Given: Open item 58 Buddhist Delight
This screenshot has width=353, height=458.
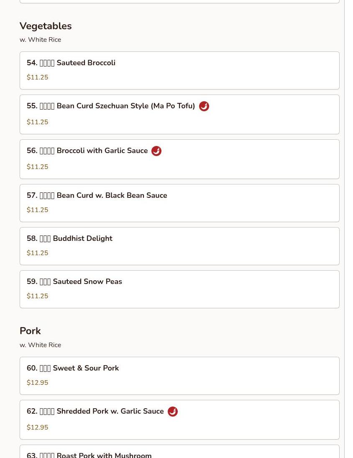Looking at the screenshot, I should click(179, 246).
